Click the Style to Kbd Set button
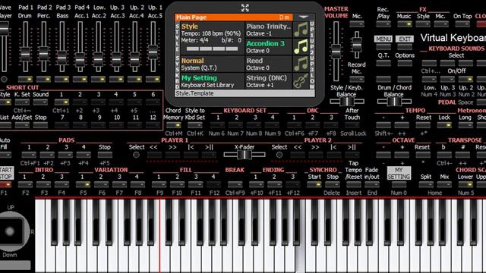This screenshot has height=273, width=486. (195, 125)
